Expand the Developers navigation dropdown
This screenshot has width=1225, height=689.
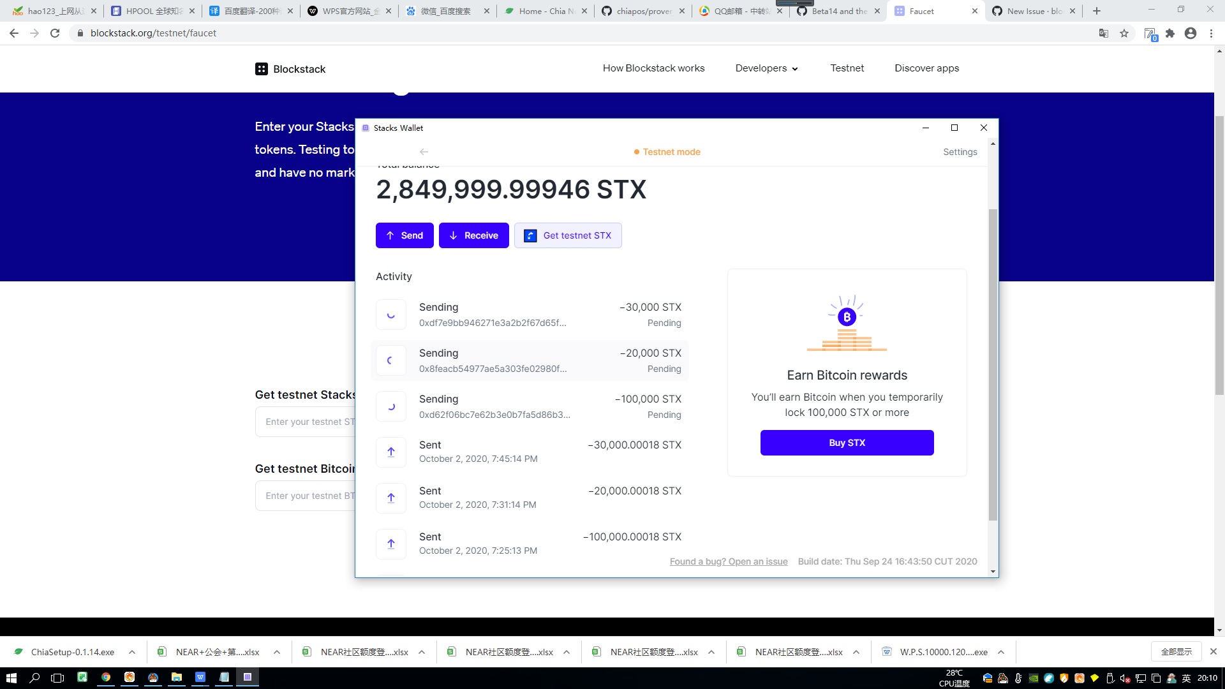pyautogui.click(x=766, y=68)
